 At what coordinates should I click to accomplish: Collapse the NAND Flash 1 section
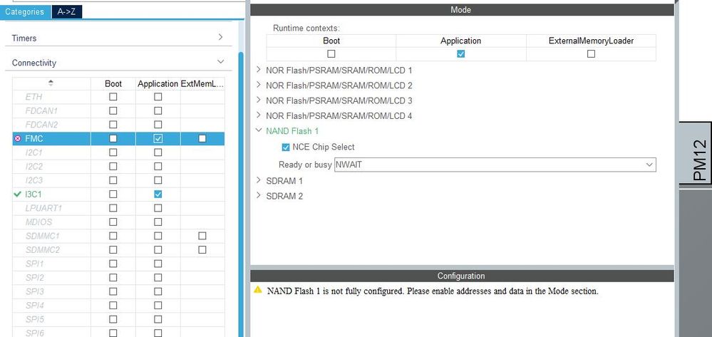(259, 130)
